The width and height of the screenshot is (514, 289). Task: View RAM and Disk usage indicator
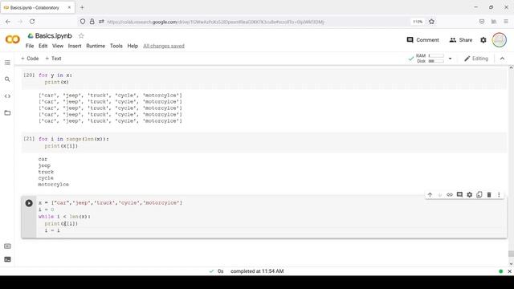tap(430, 59)
